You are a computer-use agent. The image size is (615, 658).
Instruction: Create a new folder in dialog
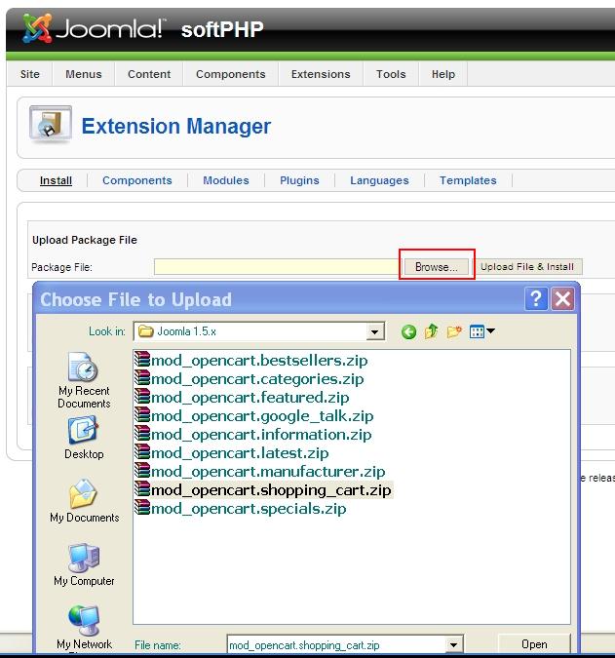(454, 331)
